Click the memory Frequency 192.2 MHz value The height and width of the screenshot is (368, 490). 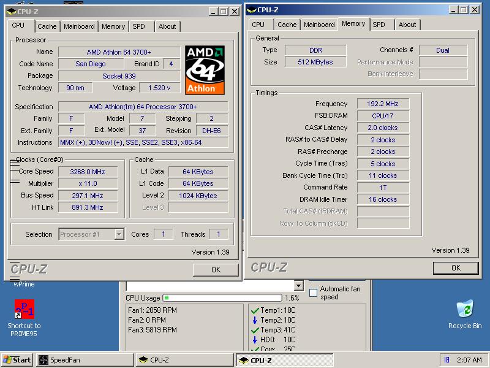click(x=383, y=104)
